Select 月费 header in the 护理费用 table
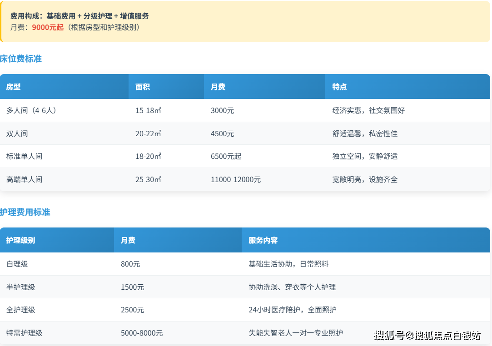The width and height of the screenshot is (492, 346). (128, 240)
